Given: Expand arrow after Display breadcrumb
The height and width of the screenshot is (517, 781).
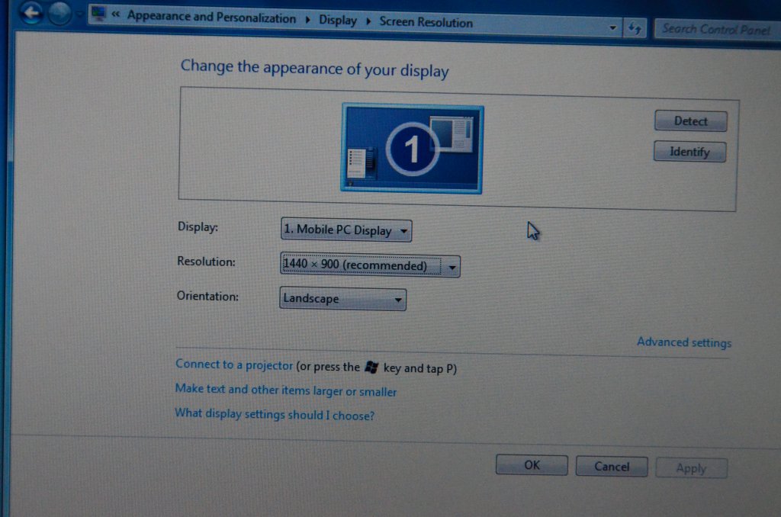Looking at the screenshot, I should click(368, 21).
